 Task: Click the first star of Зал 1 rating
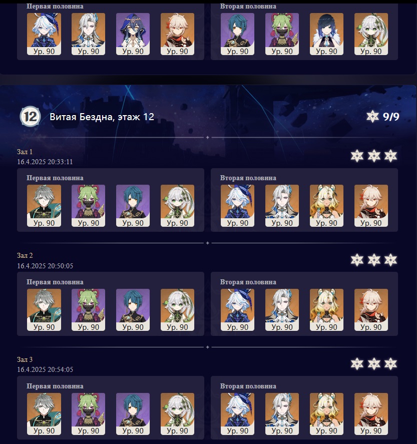(357, 156)
